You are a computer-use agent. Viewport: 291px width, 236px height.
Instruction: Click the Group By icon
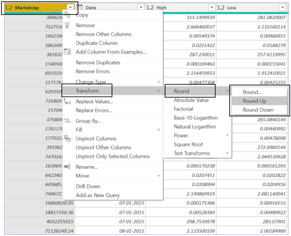67,121
